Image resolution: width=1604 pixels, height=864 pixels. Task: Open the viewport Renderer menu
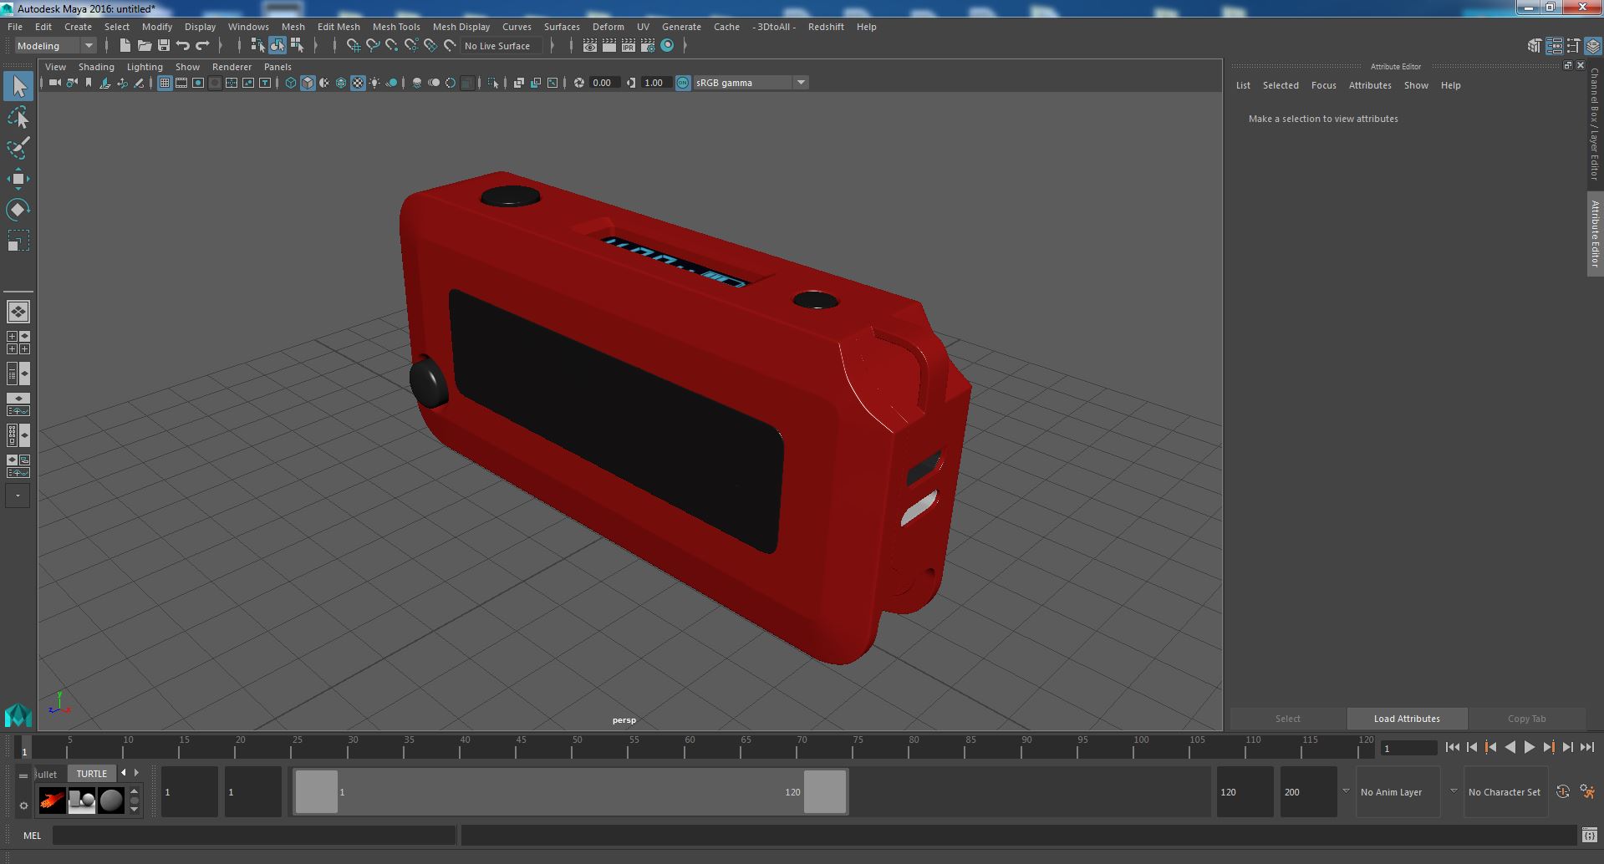tap(232, 67)
